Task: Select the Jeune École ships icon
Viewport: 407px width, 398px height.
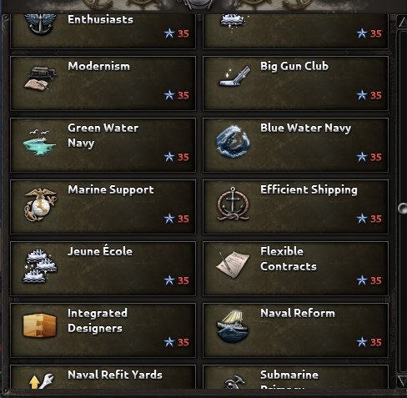Action: pyautogui.click(x=40, y=266)
